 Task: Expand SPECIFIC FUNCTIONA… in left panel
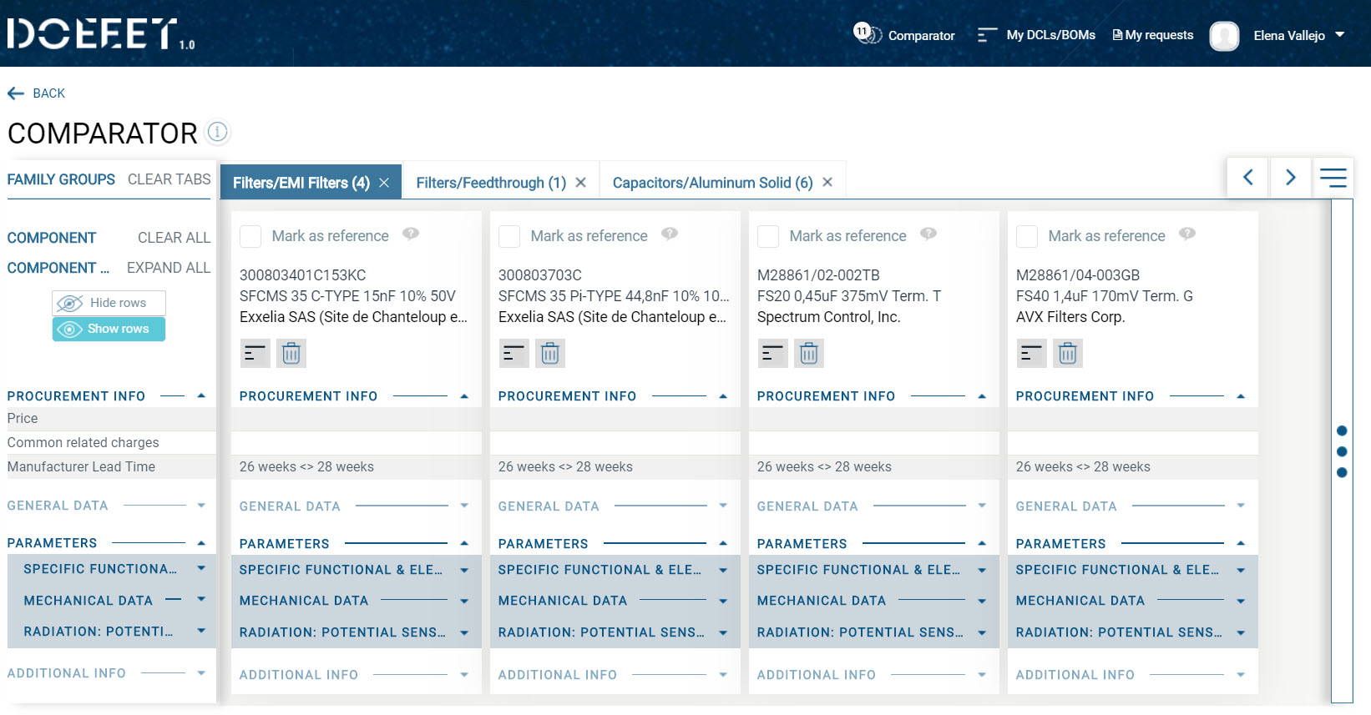point(201,569)
